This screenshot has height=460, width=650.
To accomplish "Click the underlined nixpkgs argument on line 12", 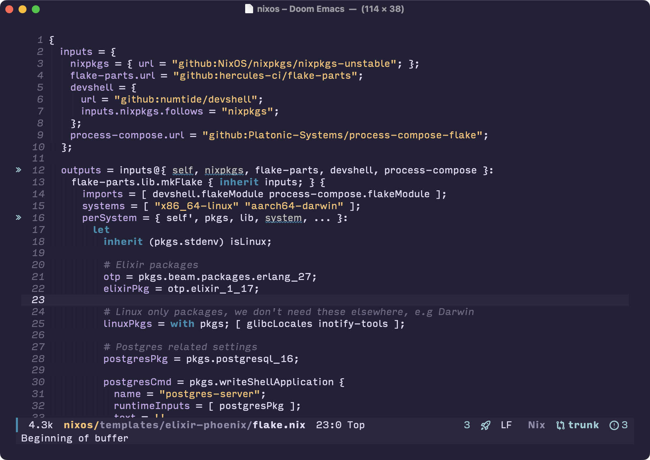I will click(224, 170).
